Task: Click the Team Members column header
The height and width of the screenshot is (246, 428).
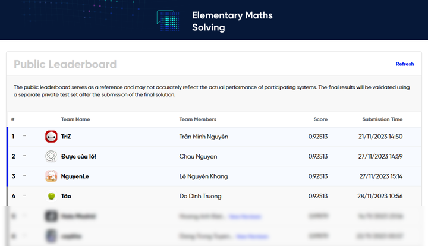Action: [197, 119]
